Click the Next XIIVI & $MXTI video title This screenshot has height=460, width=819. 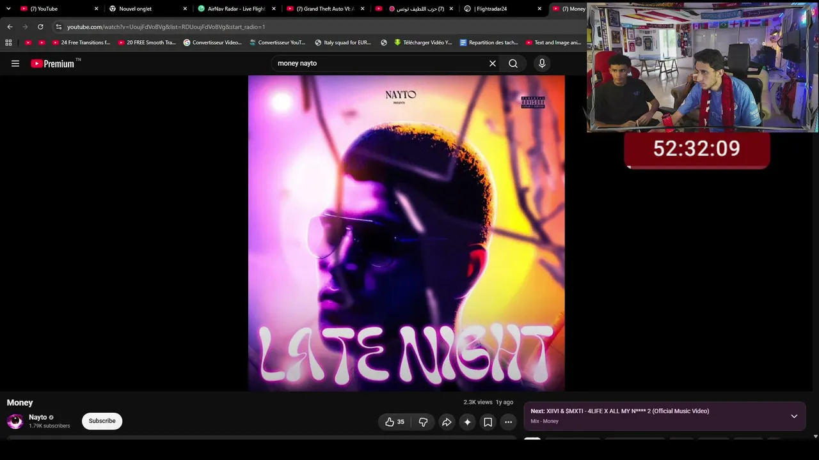tap(619, 411)
